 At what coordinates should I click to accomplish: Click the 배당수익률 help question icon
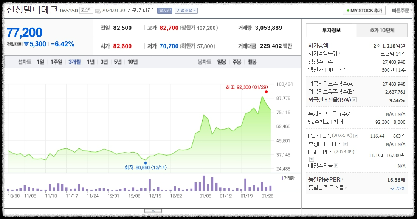click(x=336, y=166)
